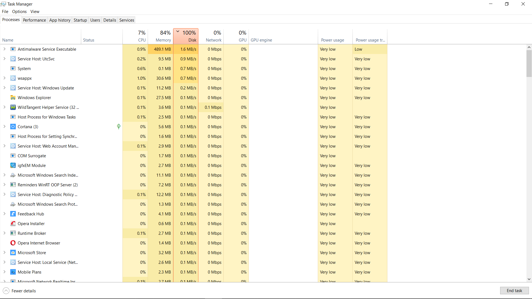
Task: Expand the Service Host: UtcSvc group
Action: point(4,59)
